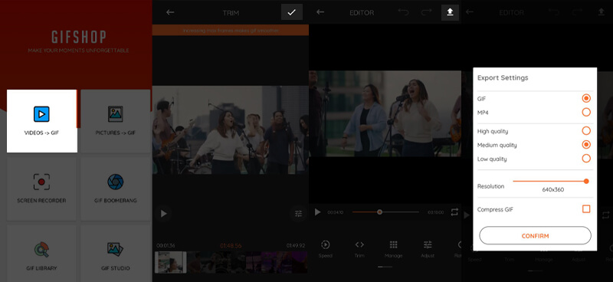Select MP4 export format
This screenshot has height=282, width=613.
click(x=586, y=112)
